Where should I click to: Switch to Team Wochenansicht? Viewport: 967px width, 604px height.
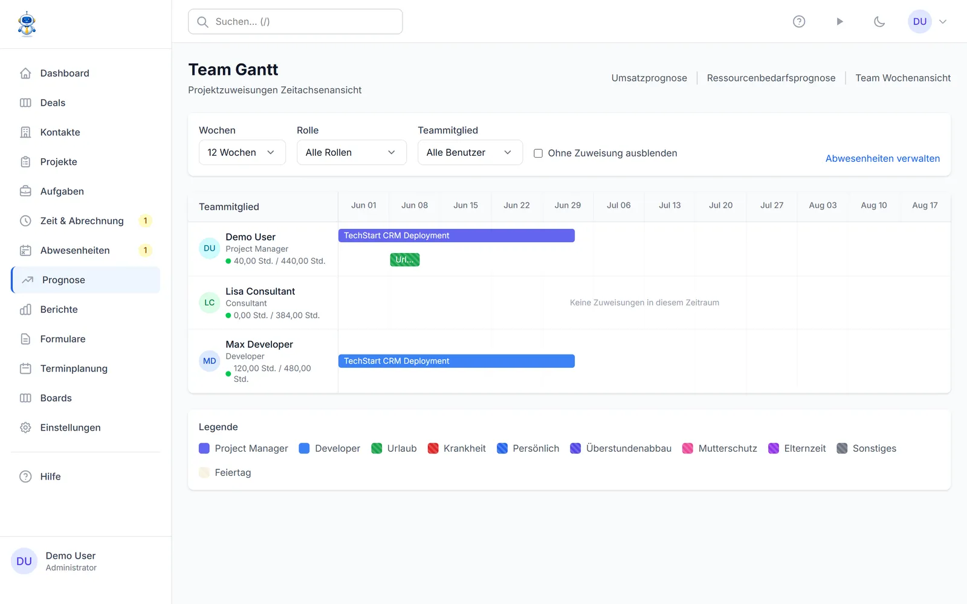tap(903, 78)
